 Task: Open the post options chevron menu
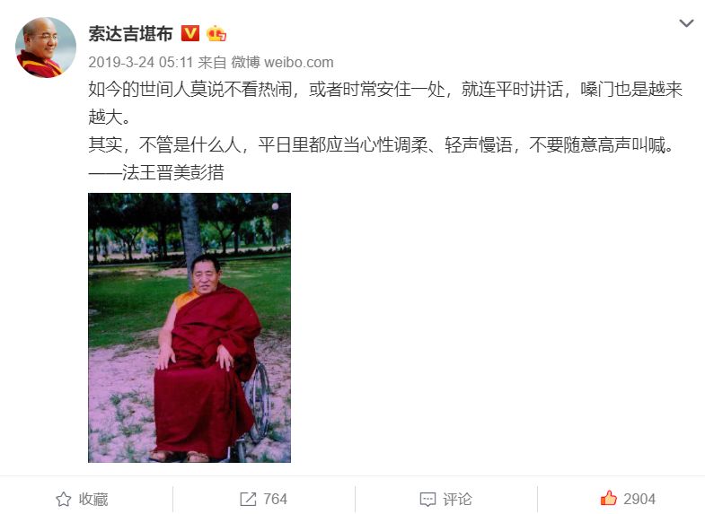686,23
